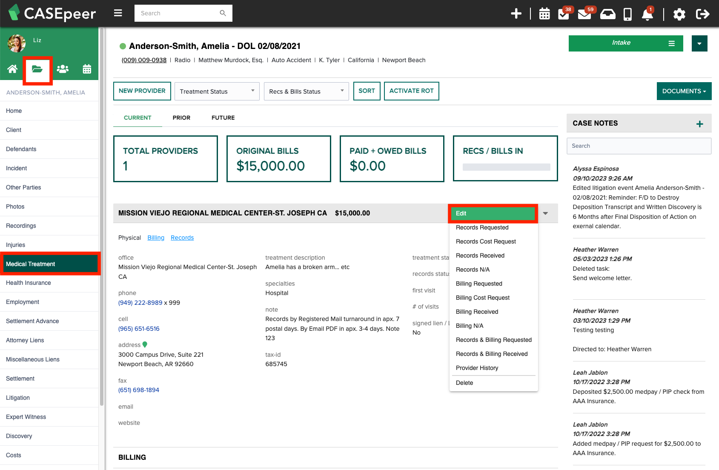The width and height of the screenshot is (719, 470).
Task: Open the cases folder icon in sidebar
Action: (x=37, y=69)
